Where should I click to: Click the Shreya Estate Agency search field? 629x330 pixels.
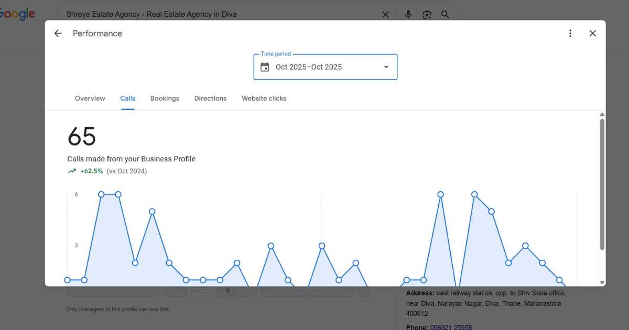(220, 15)
